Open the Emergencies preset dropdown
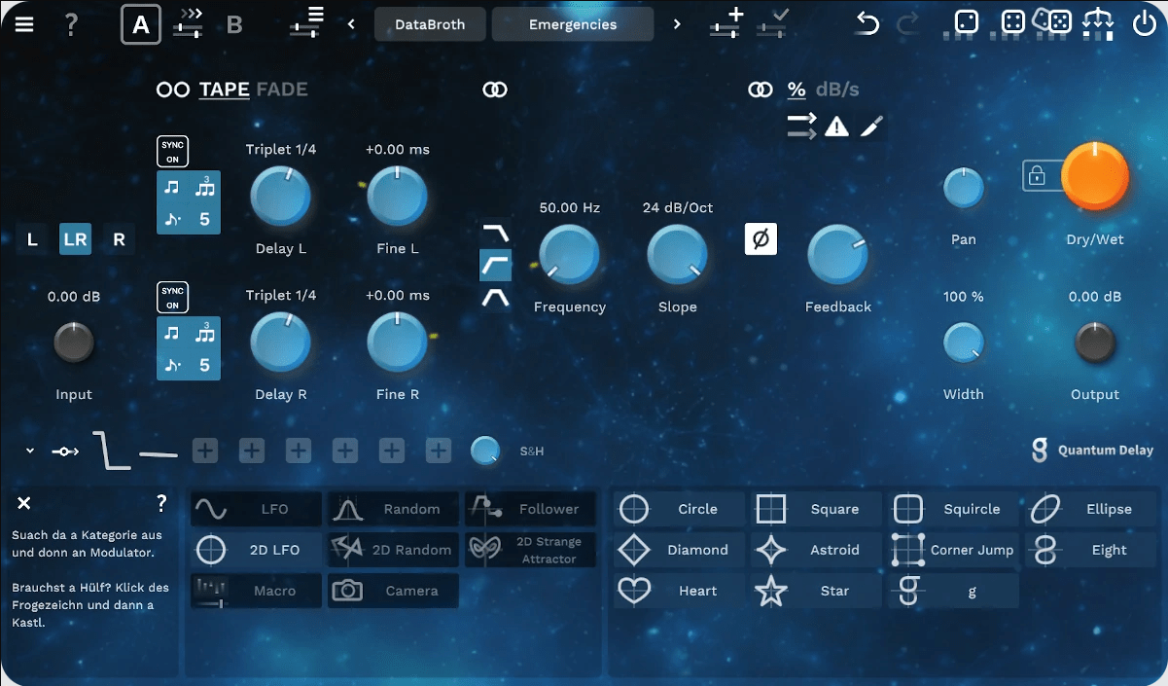1168x686 pixels. click(x=573, y=24)
